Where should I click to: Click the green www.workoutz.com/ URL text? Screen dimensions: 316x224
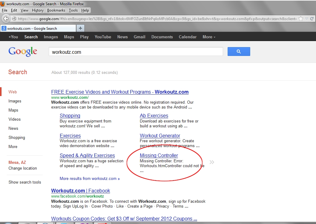(70, 97)
